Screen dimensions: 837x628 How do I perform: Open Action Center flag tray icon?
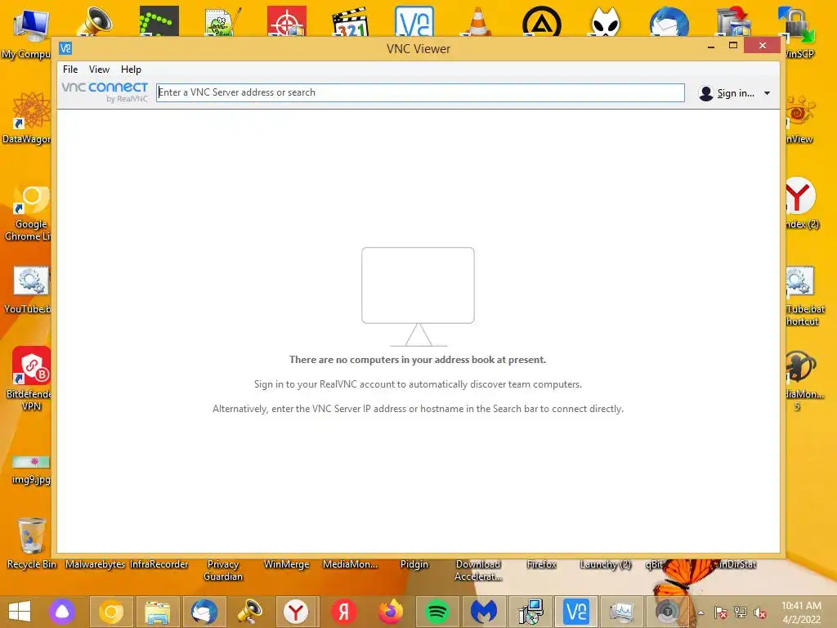720,612
